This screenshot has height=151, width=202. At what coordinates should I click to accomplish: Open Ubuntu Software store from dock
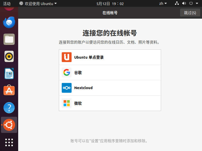(9, 90)
